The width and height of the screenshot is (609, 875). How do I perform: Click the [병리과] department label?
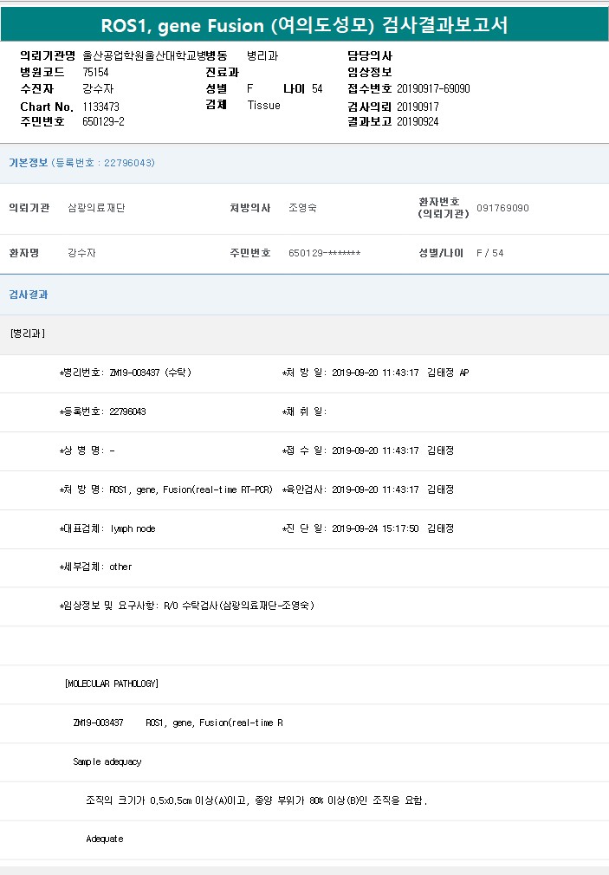(28, 334)
